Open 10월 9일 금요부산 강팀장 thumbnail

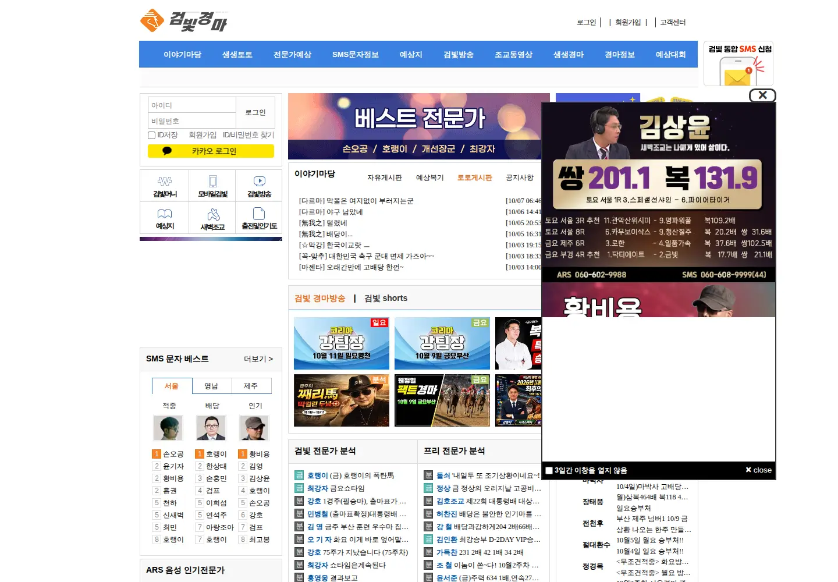tap(442, 343)
